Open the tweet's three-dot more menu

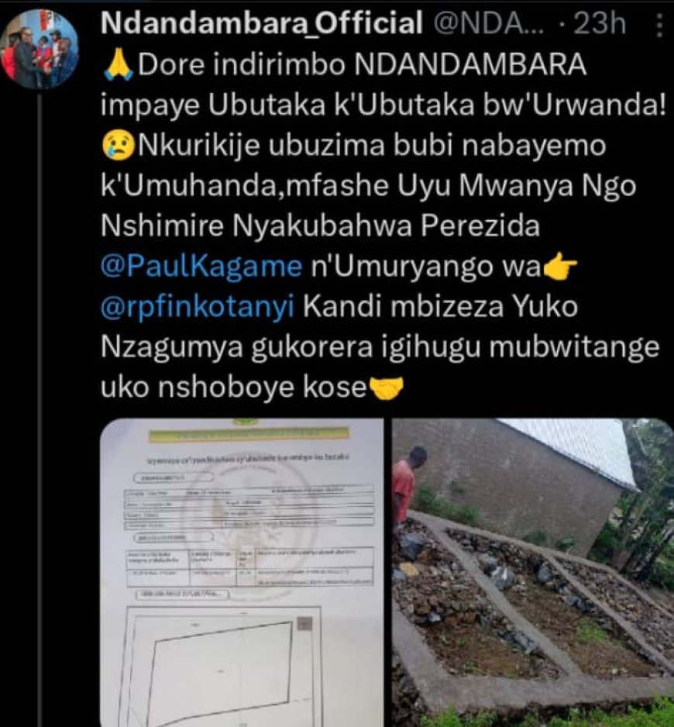coord(659,26)
